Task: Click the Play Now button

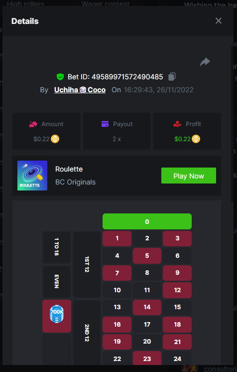Action: click(x=189, y=176)
